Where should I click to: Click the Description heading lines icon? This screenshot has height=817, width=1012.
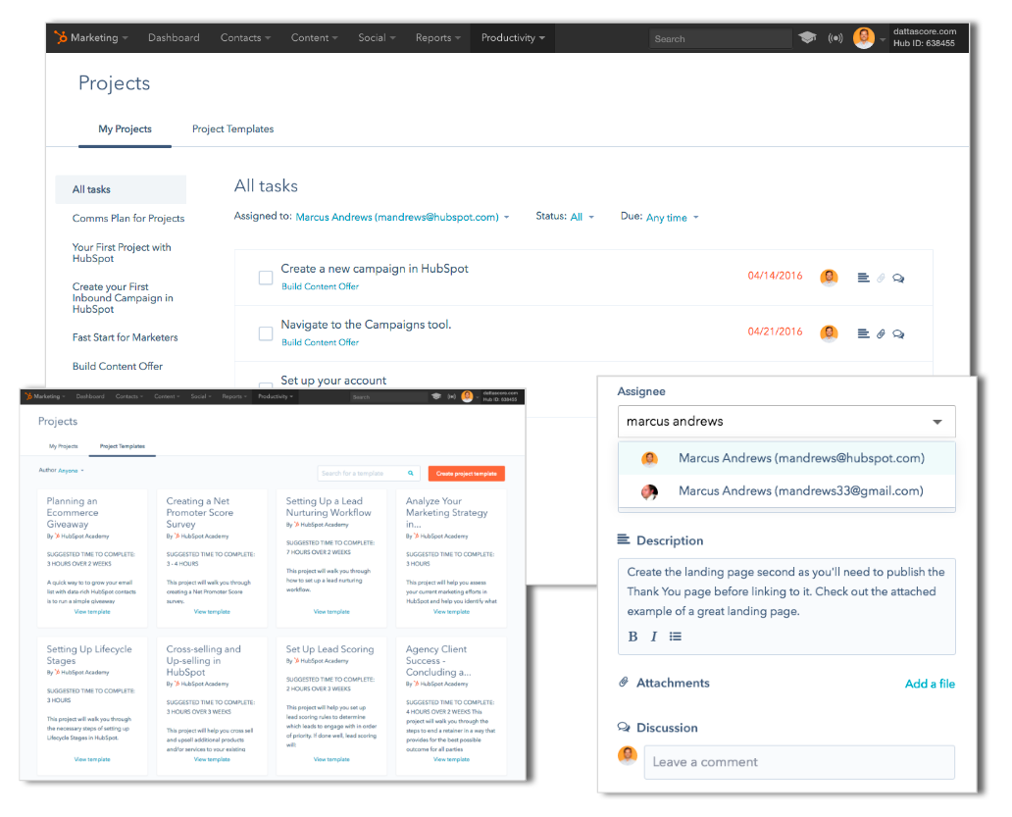624,539
